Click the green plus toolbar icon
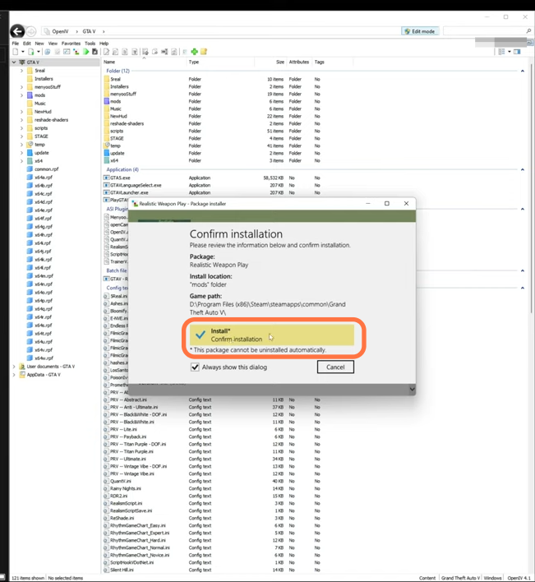The width and height of the screenshot is (535, 582). (195, 52)
